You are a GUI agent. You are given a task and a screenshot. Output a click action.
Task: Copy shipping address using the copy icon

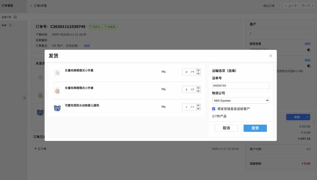pos(309,66)
